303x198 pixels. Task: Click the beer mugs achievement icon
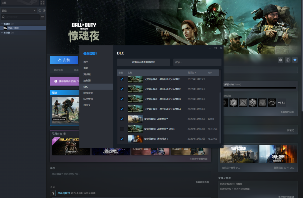pos(272,102)
